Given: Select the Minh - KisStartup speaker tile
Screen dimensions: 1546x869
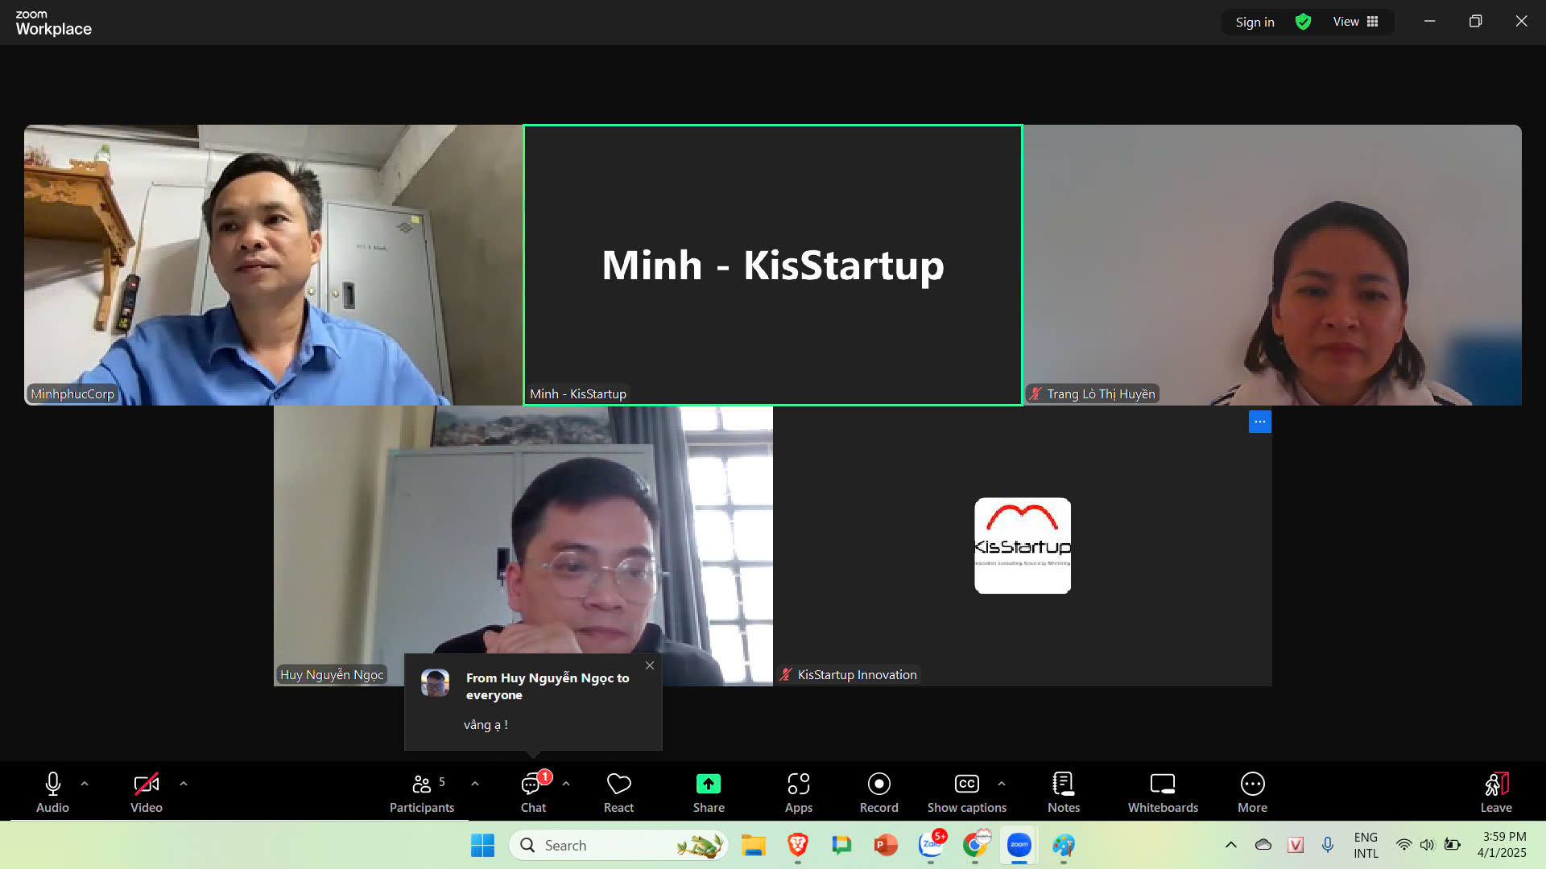Looking at the screenshot, I should pos(773,265).
